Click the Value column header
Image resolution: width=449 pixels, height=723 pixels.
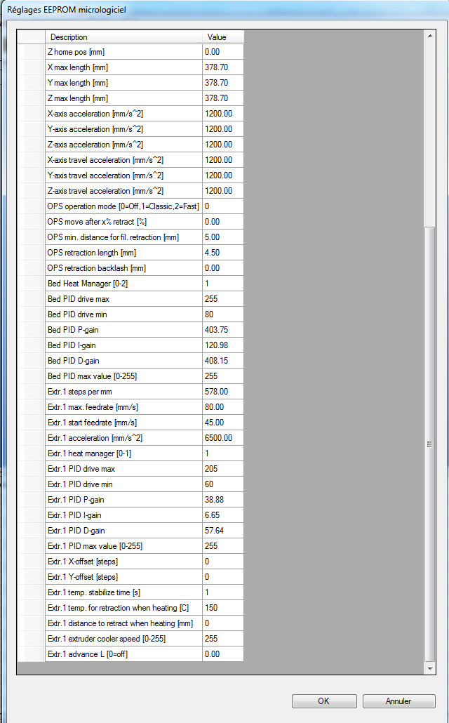tap(223, 37)
